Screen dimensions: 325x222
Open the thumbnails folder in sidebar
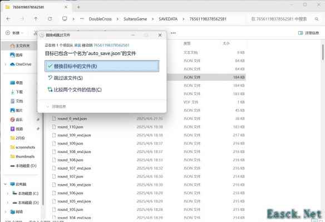click(x=22, y=156)
